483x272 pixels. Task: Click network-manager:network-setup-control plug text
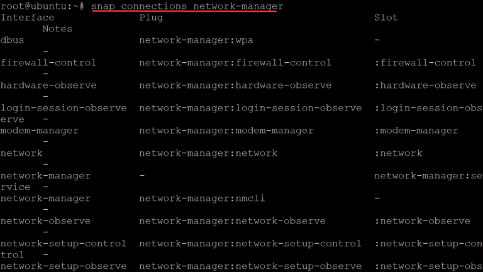(250, 244)
